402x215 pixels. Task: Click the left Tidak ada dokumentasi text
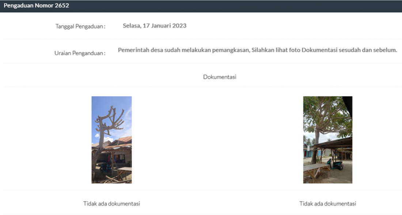tap(111, 204)
